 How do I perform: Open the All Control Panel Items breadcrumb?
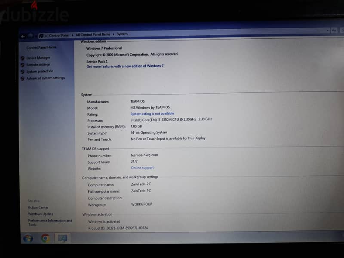(93, 34)
